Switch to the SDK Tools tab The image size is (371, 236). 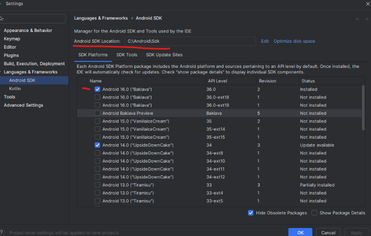pos(127,55)
